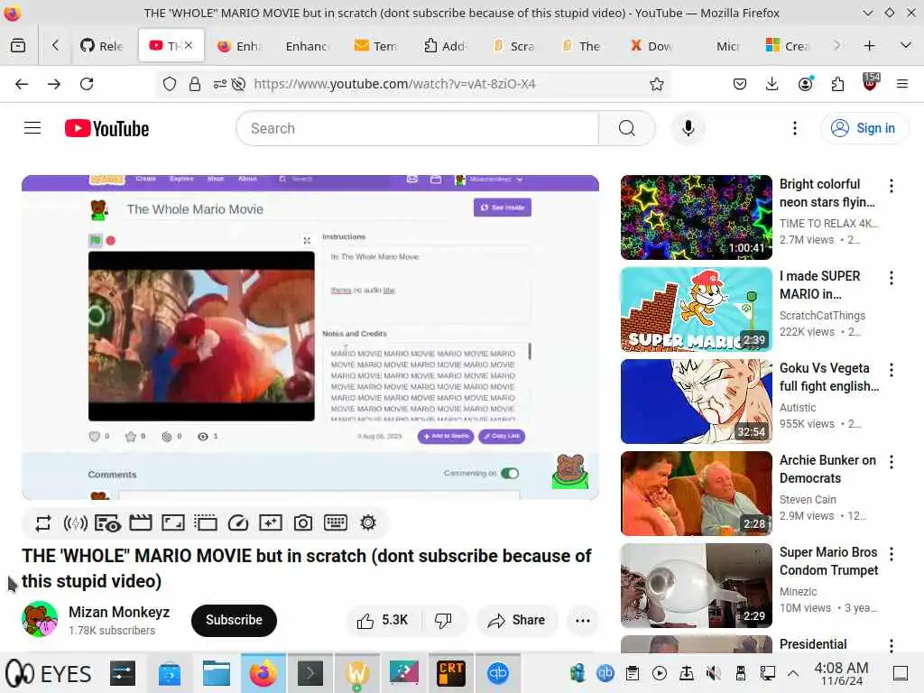Click the YouTube search input field
The height and width of the screenshot is (693, 924).
[x=417, y=128]
